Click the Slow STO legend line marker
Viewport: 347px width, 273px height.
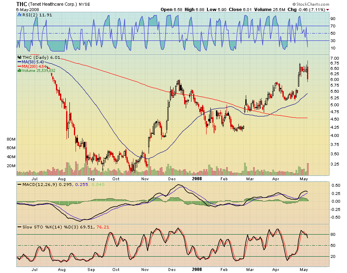point(19,227)
